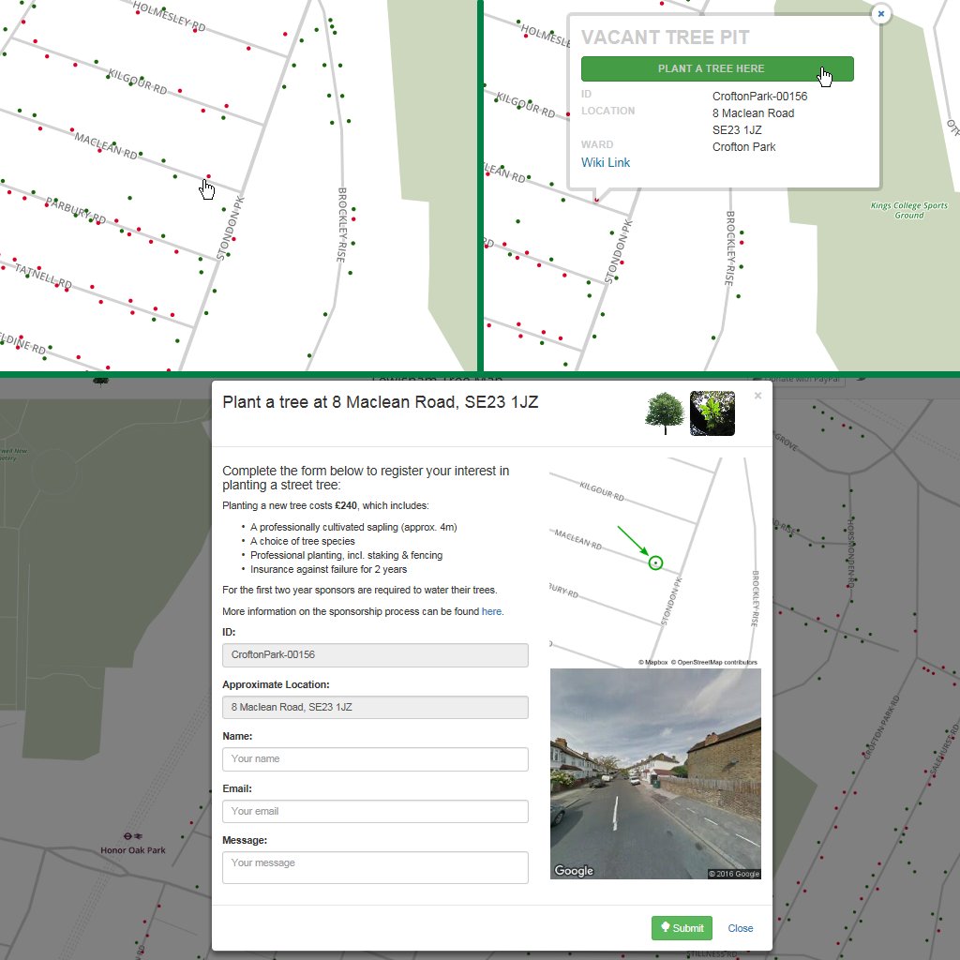Click the Plant A Tree Here button

pyautogui.click(x=717, y=68)
